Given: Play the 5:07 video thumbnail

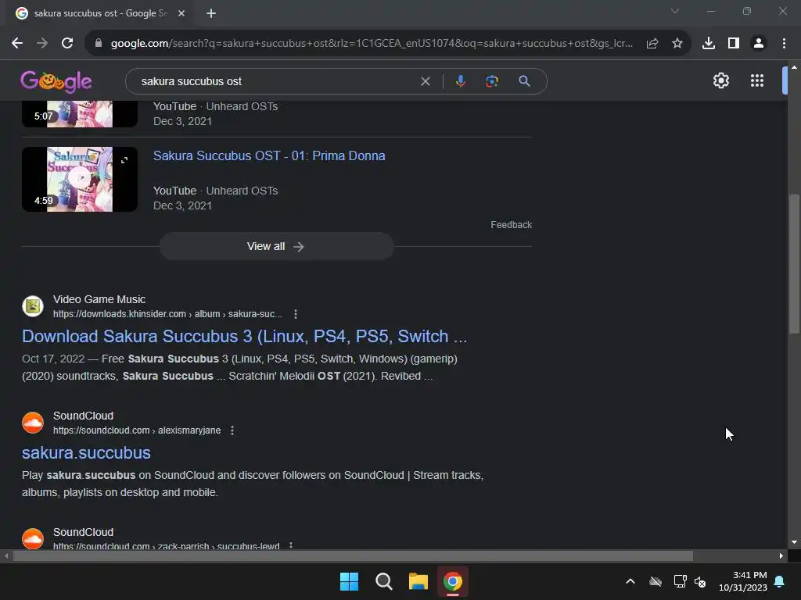Looking at the screenshot, I should point(80,113).
